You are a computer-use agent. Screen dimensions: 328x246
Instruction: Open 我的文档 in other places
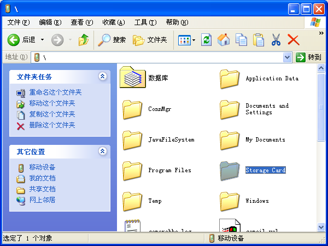[x=42, y=178]
